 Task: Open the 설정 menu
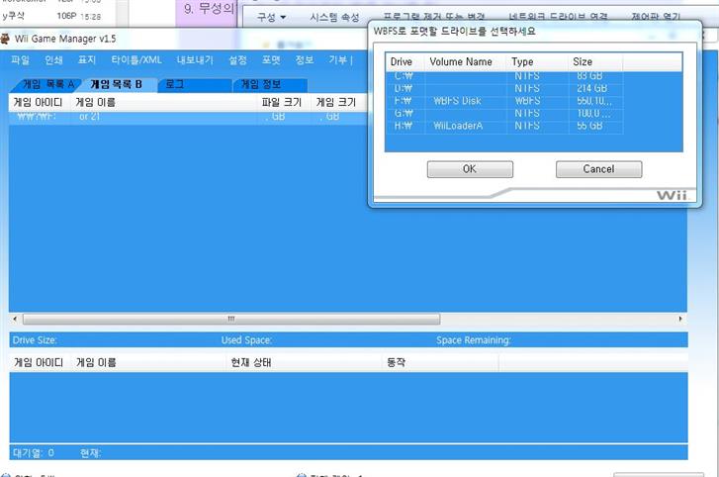237,60
